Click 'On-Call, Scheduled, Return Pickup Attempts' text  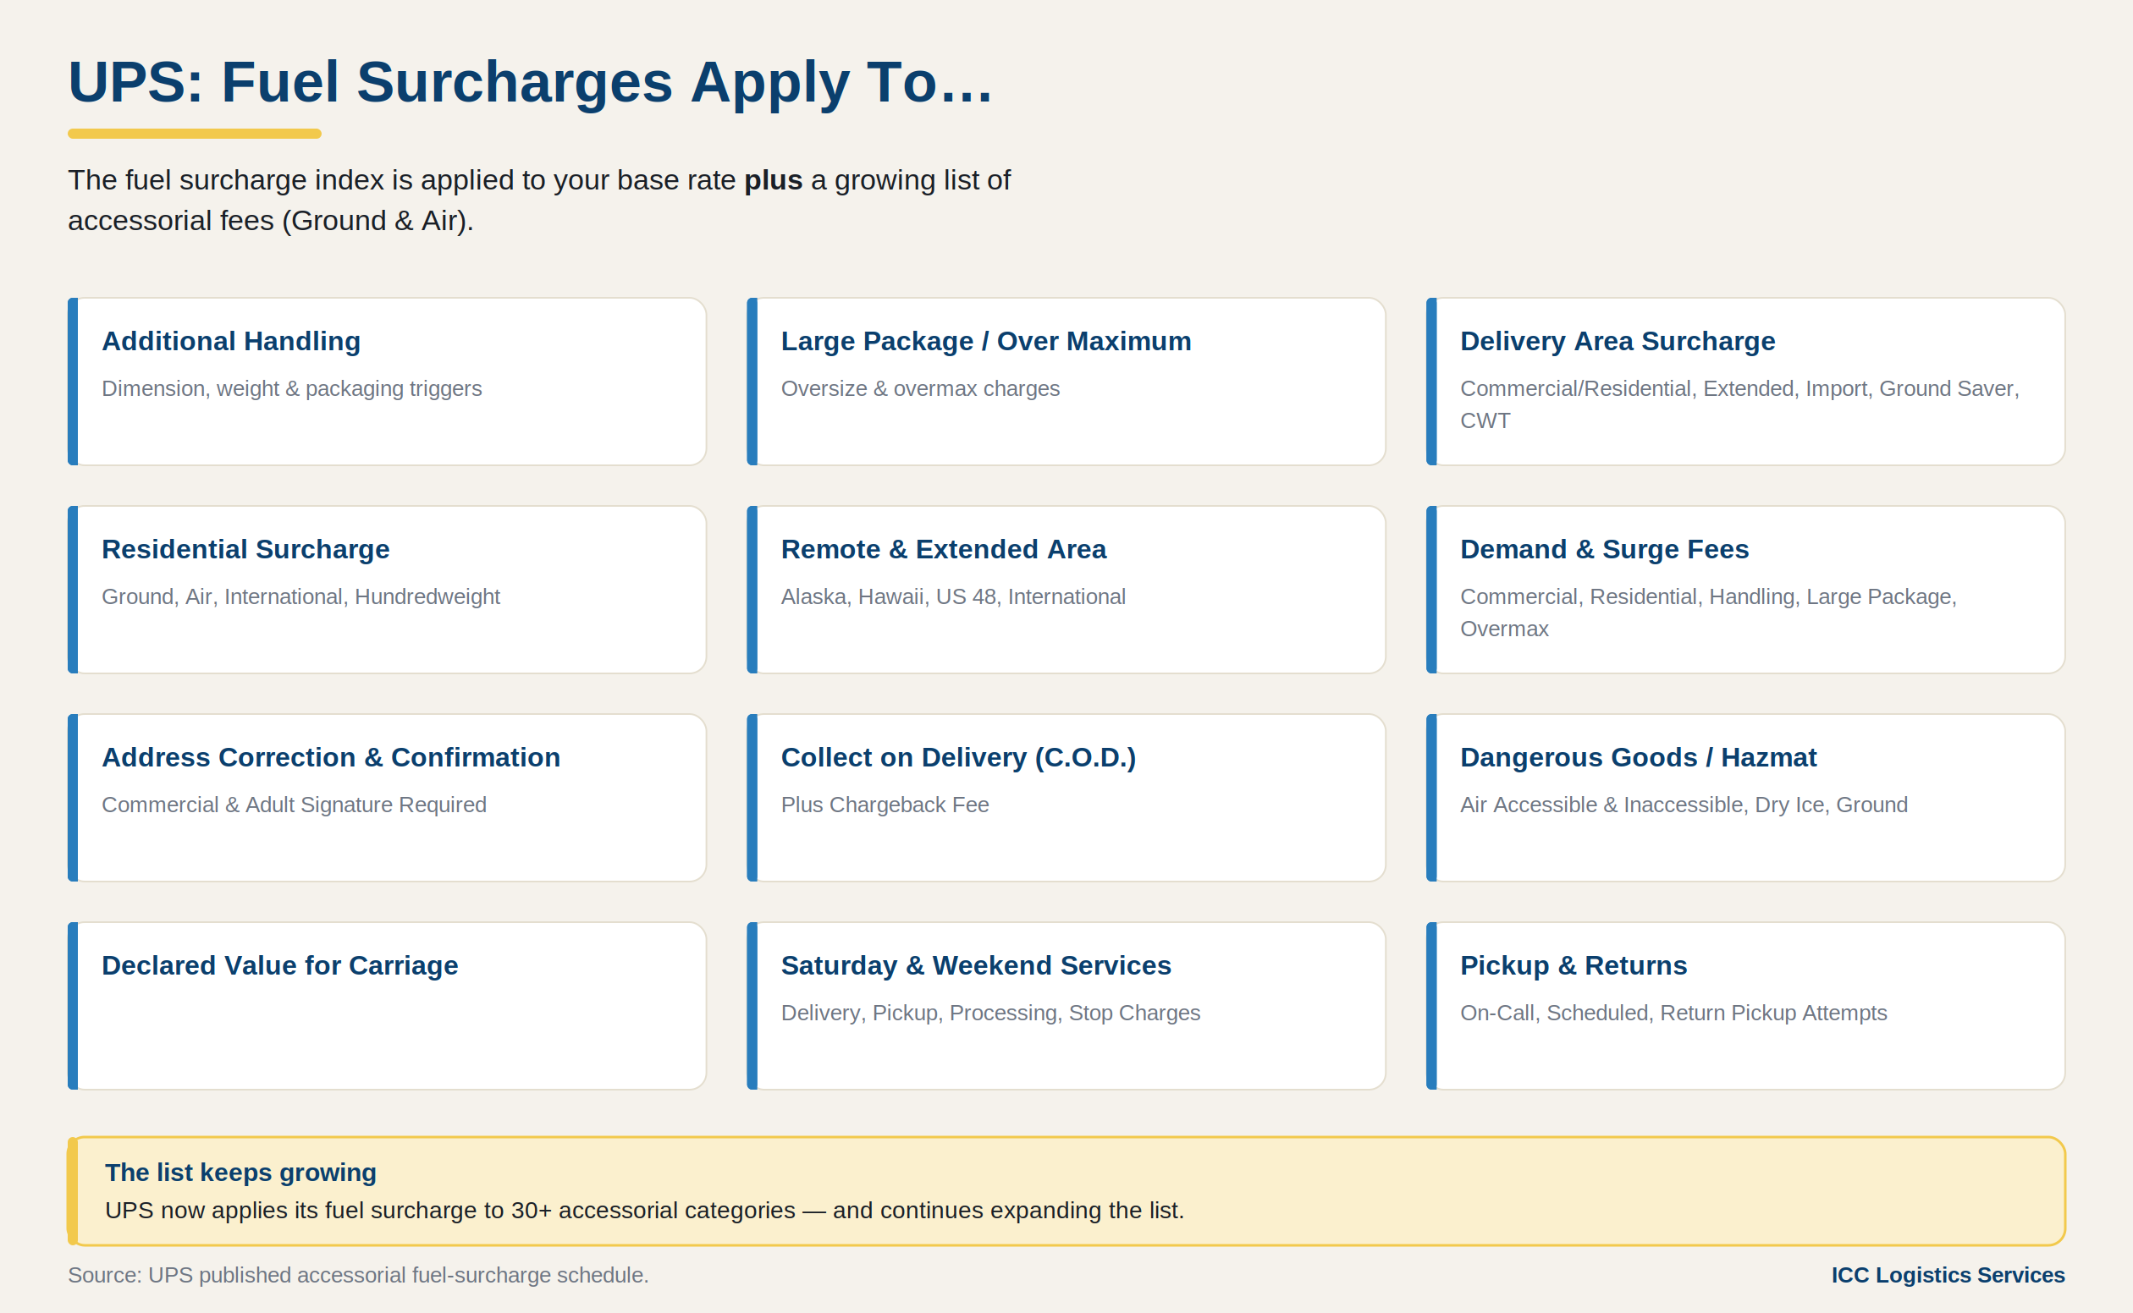[1673, 1014]
